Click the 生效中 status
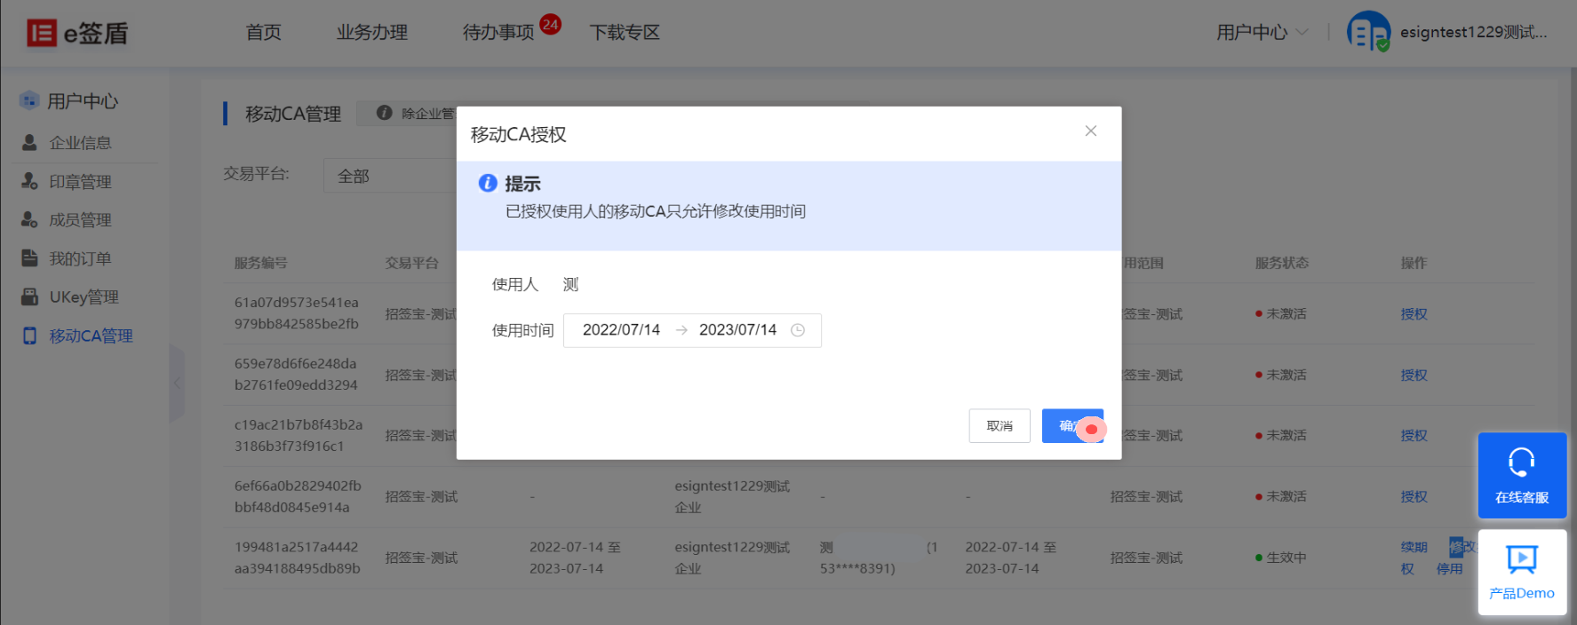This screenshot has width=1577, height=625. [x=1280, y=558]
